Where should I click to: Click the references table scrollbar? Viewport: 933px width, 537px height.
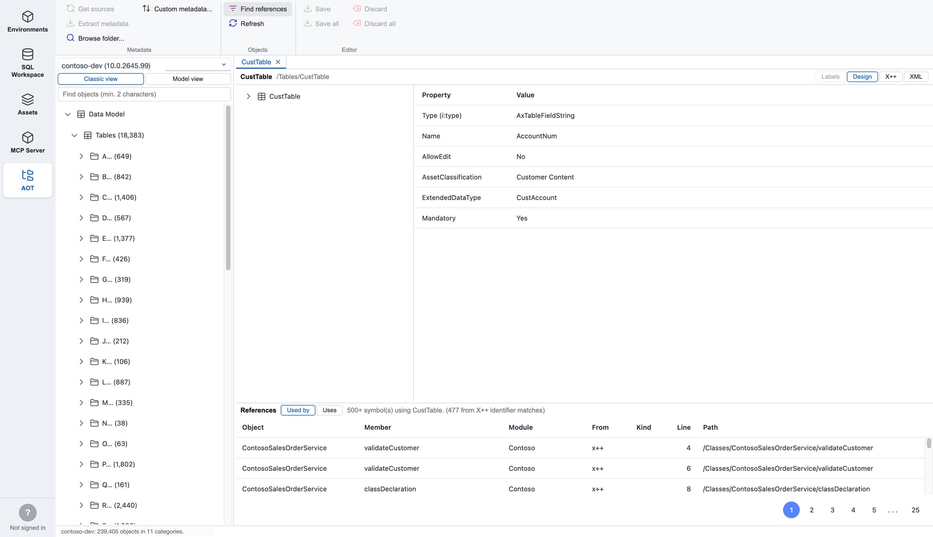pos(929,443)
